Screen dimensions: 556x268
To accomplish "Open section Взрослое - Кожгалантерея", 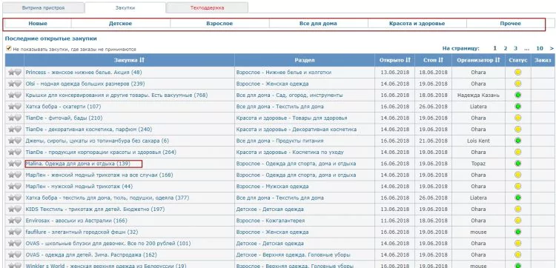I will [271, 221].
